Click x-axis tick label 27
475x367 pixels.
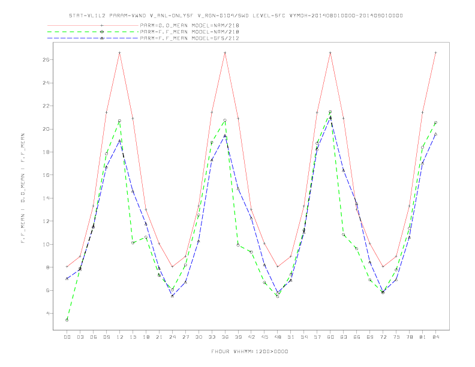coord(185,337)
